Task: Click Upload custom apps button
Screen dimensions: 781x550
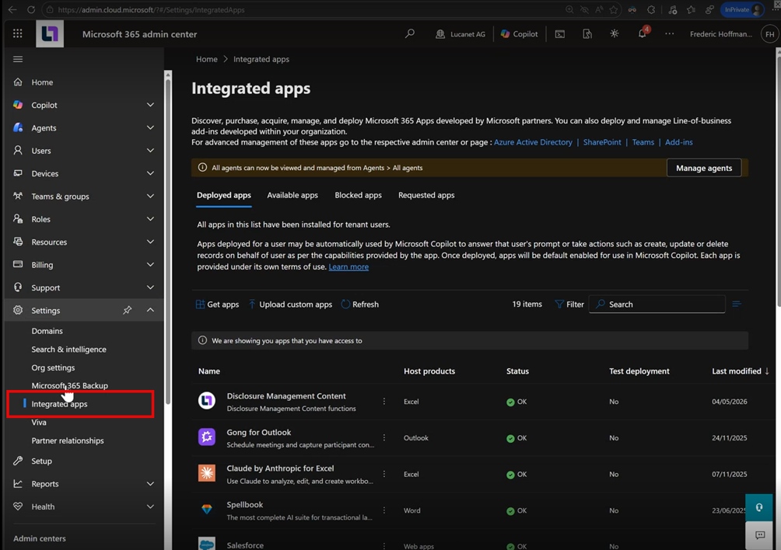Action: pyautogui.click(x=290, y=305)
